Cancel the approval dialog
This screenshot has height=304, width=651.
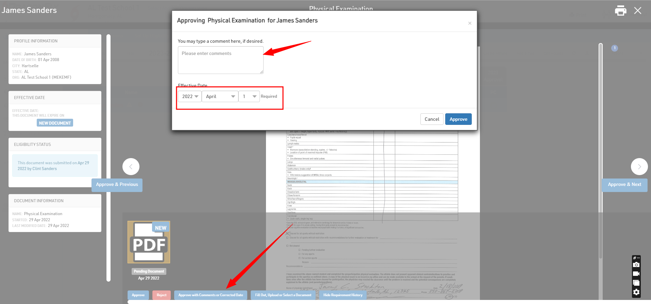click(432, 119)
